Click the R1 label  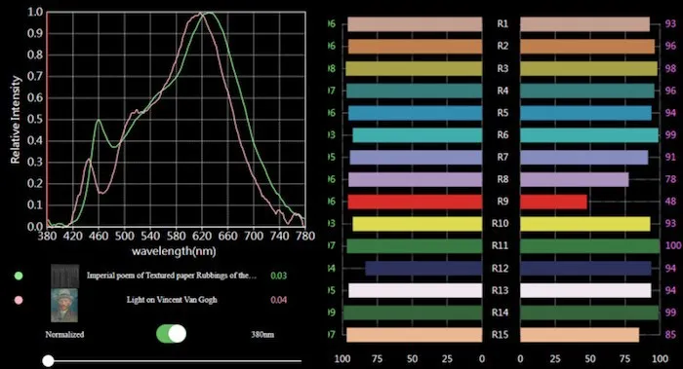[502, 24]
